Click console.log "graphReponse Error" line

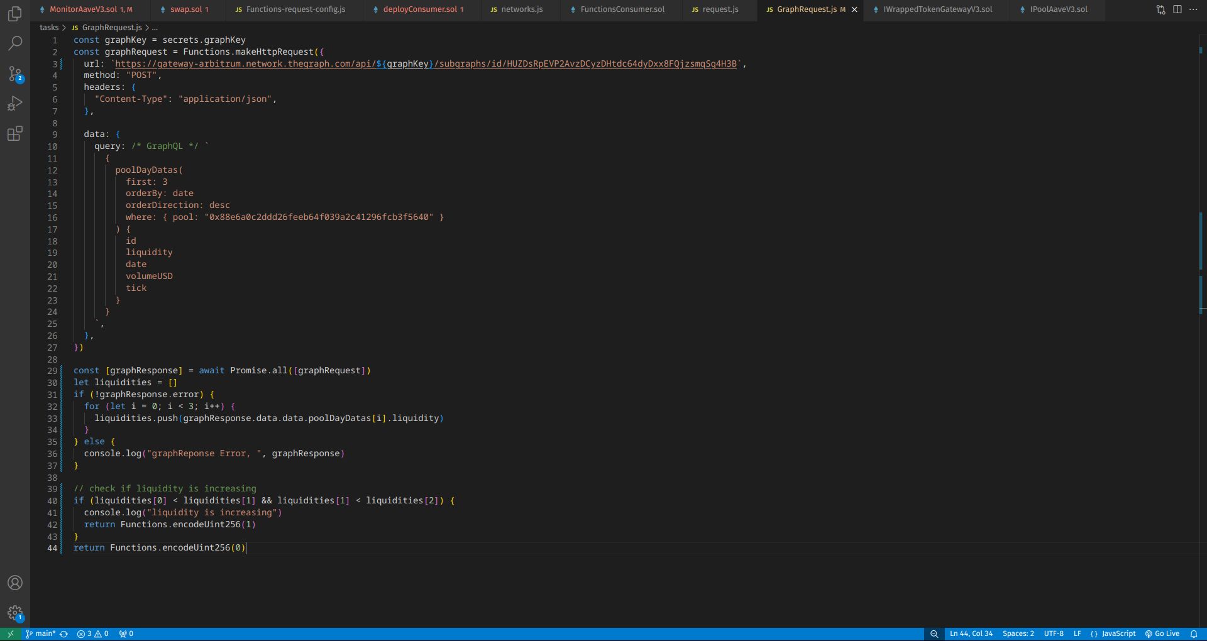(x=214, y=453)
